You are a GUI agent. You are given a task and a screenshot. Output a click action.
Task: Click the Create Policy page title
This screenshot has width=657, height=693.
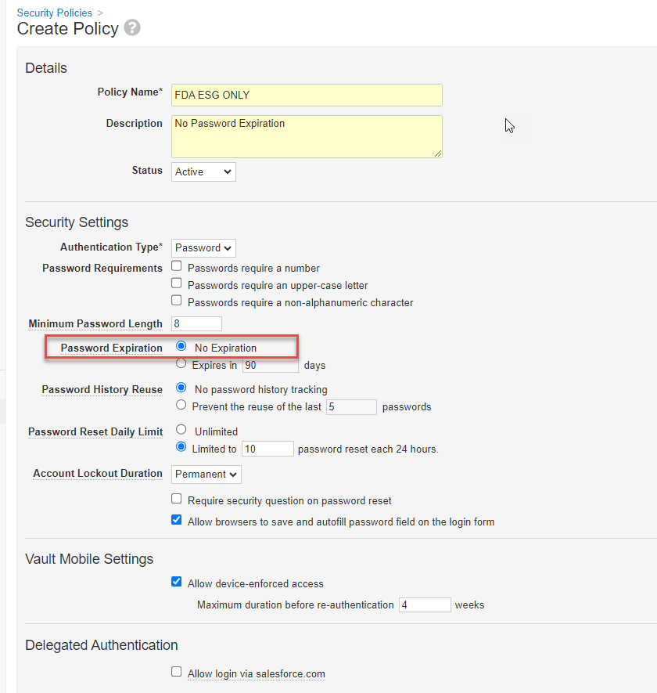67,29
